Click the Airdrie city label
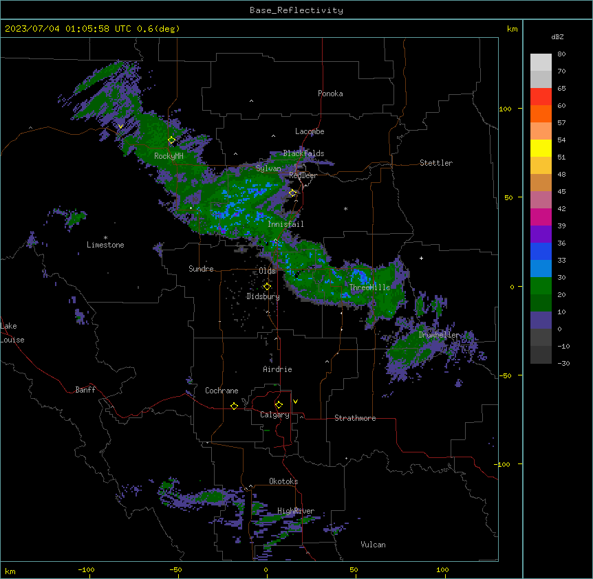The height and width of the screenshot is (579, 593). (277, 369)
